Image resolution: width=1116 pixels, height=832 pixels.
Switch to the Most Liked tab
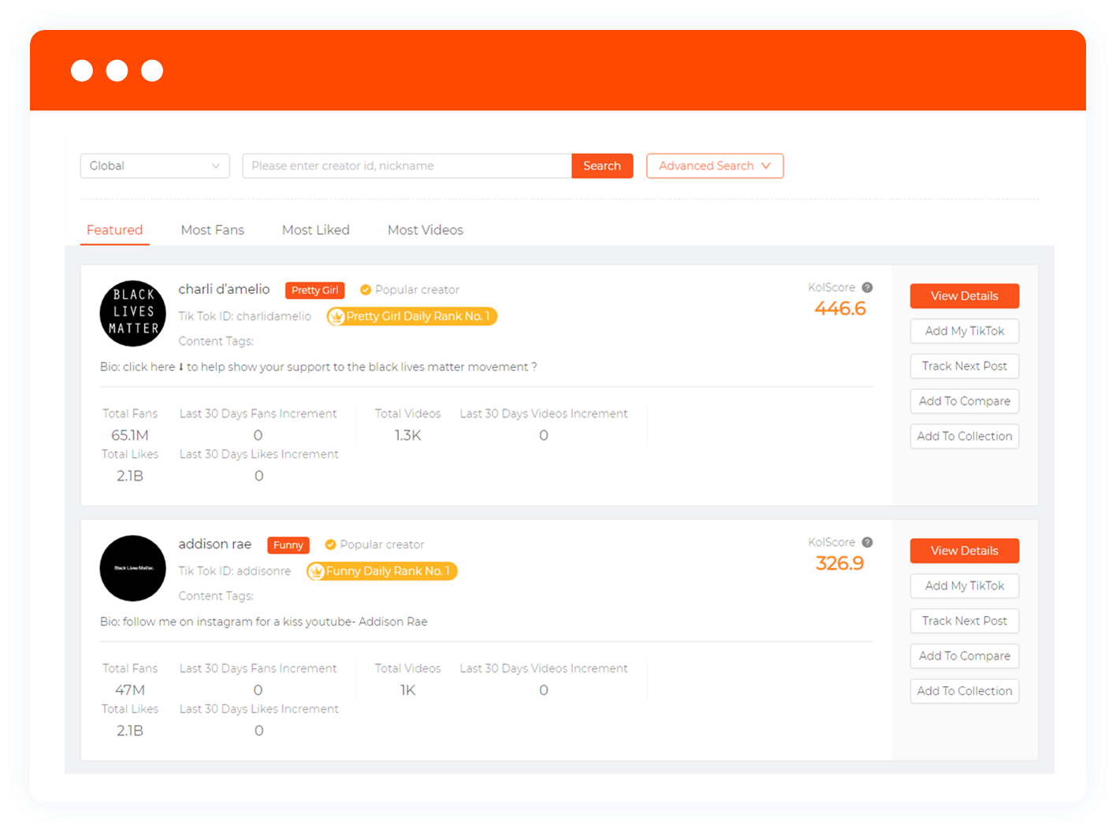tap(316, 230)
